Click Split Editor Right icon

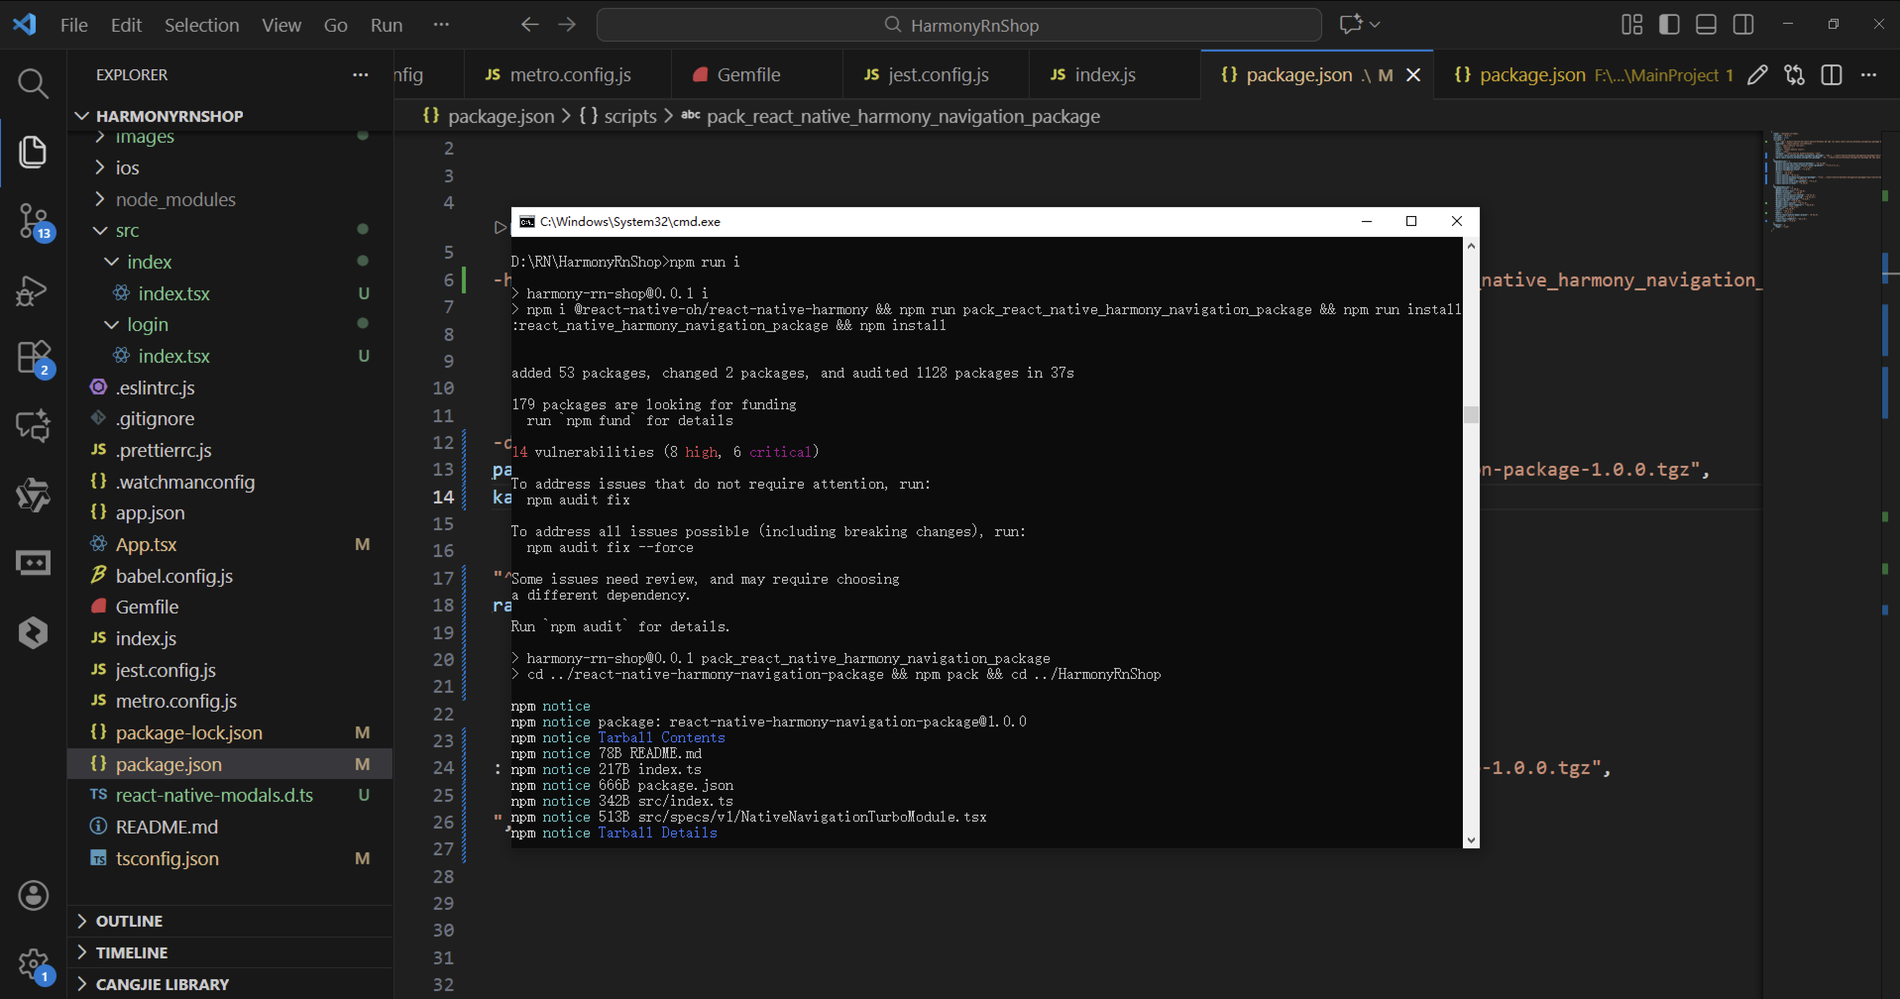click(1832, 74)
